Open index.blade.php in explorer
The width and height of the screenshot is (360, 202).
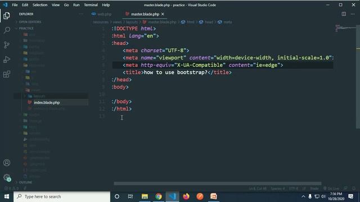[47, 103]
